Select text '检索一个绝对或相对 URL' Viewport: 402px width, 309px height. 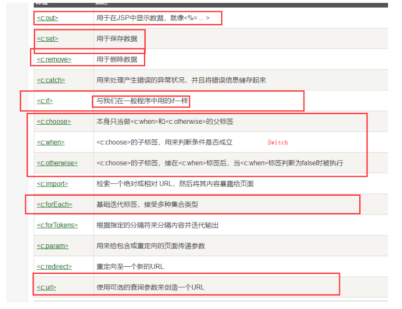(134, 184)
